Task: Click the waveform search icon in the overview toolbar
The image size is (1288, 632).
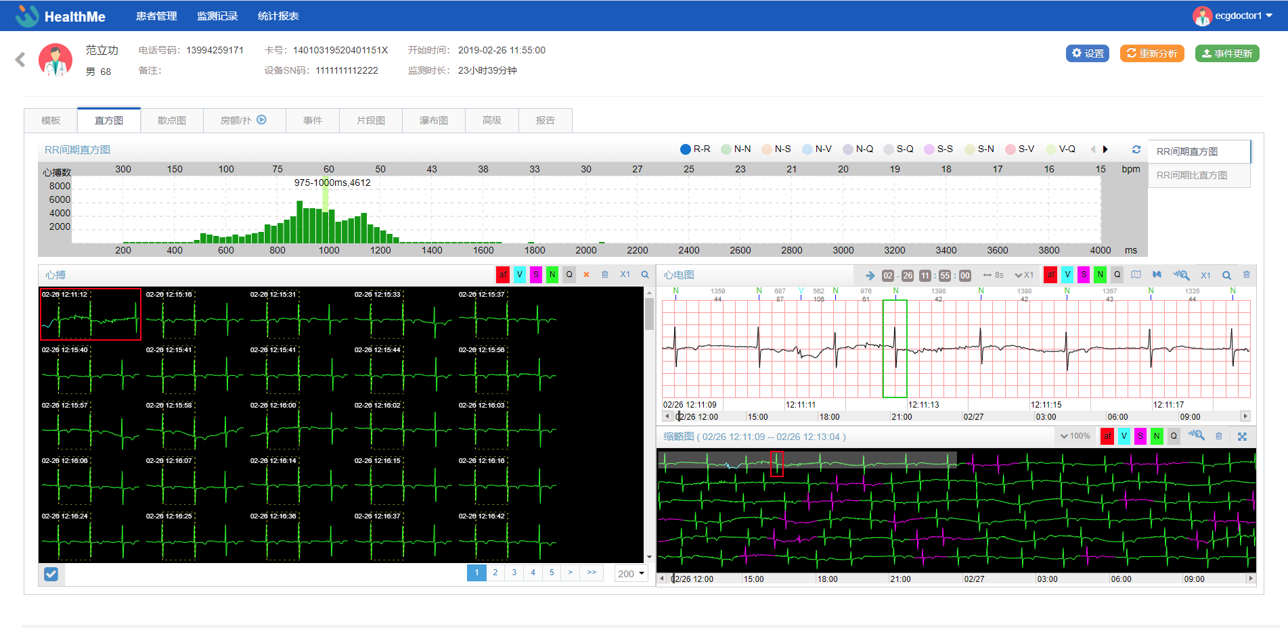Action: [x=1196, y=436]
